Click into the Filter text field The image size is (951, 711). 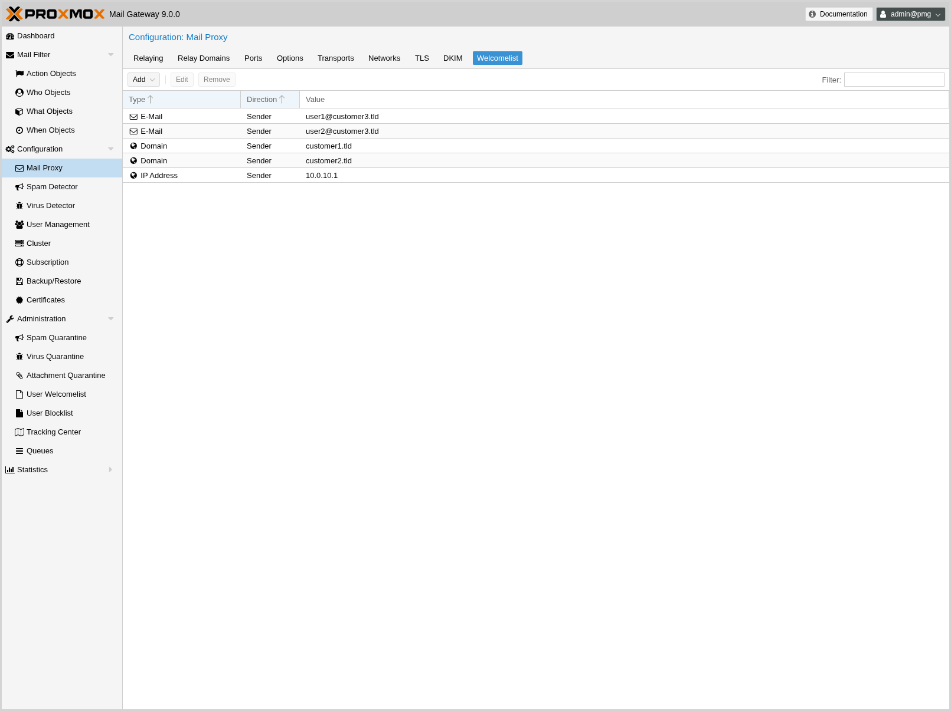894,80
